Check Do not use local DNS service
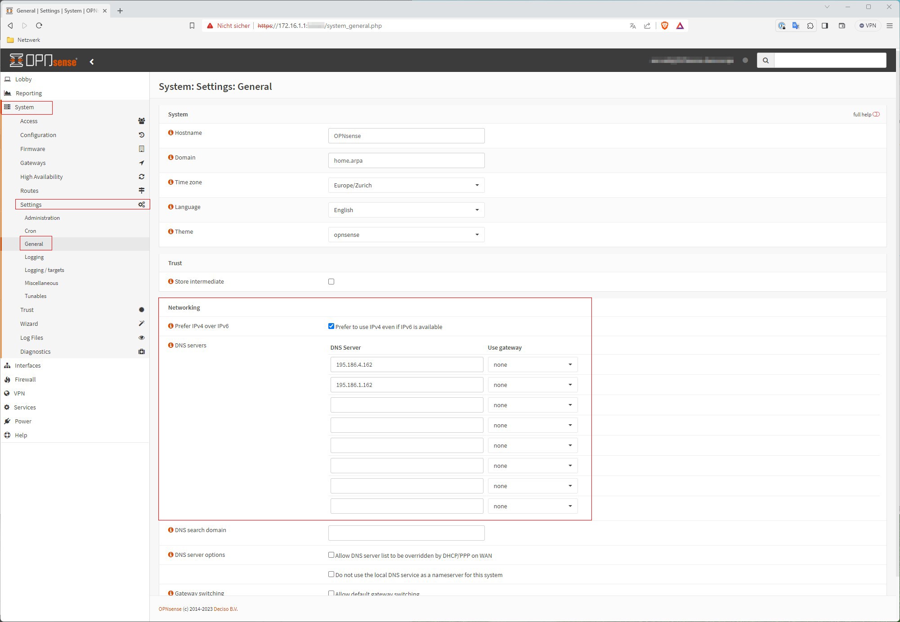This screenshot has height=622, width=900. coord(331,574)
